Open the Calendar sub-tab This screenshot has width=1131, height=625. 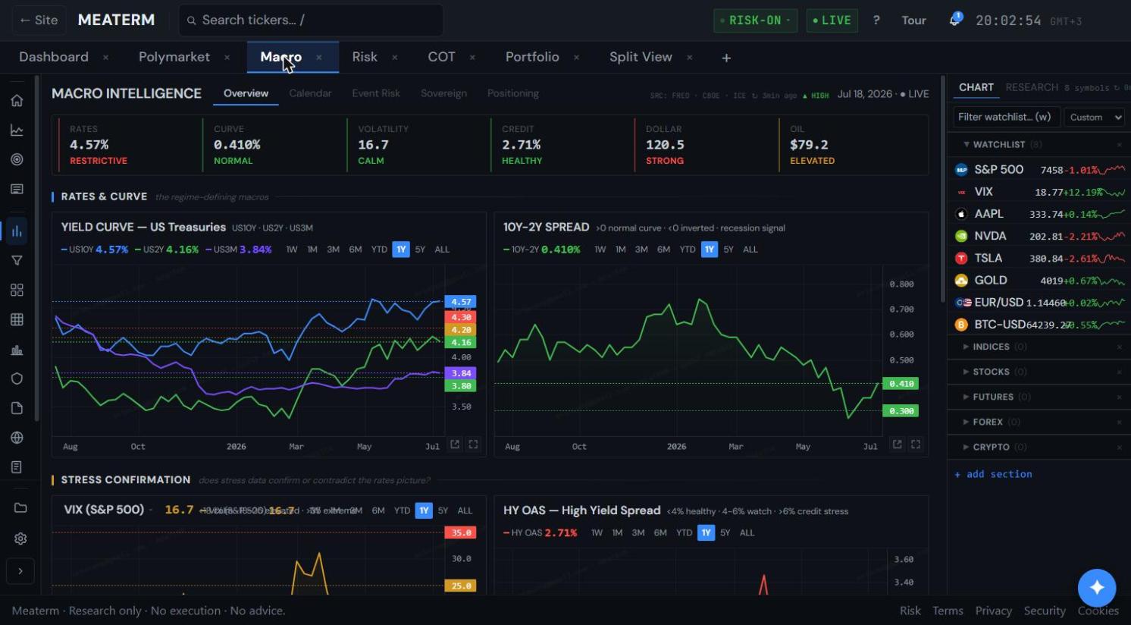tap(310, 93)
